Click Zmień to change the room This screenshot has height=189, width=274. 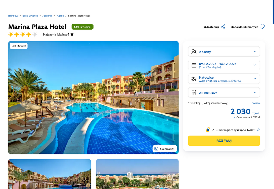click(x=256, y=103)
